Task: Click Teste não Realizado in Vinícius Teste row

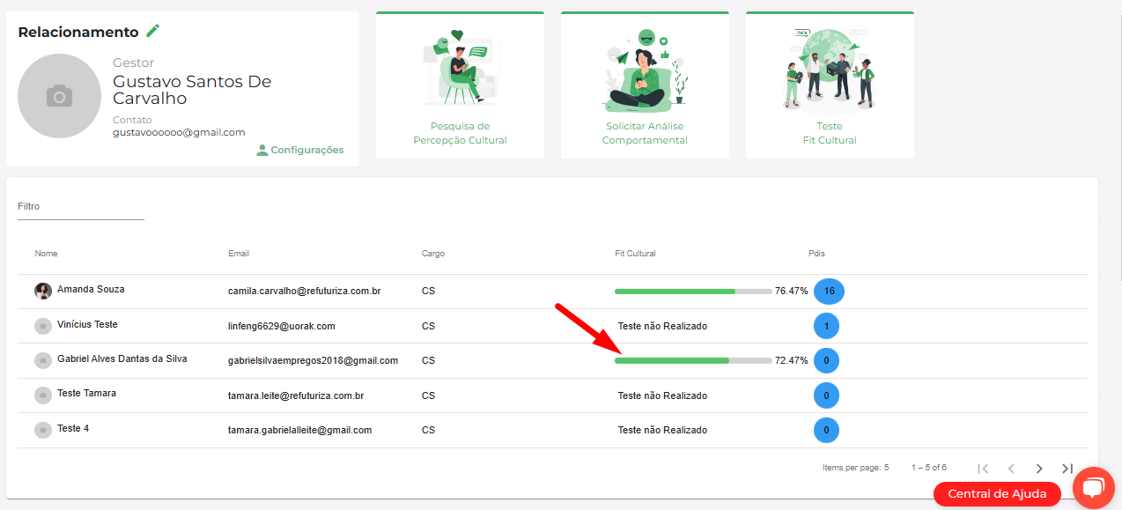Action: tap(662, 326)
